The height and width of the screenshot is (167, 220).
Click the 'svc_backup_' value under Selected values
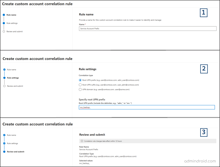coord(85,163)
